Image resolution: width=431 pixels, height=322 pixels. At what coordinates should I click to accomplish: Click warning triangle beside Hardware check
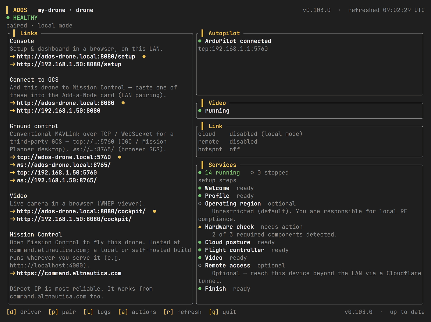click(x=200, y=227)
